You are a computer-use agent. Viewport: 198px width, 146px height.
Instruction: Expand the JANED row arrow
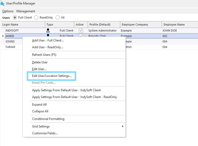3,36
